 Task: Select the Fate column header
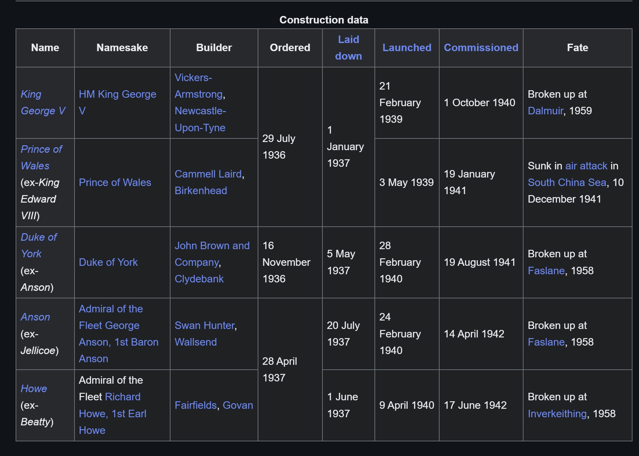pos(578,48)
